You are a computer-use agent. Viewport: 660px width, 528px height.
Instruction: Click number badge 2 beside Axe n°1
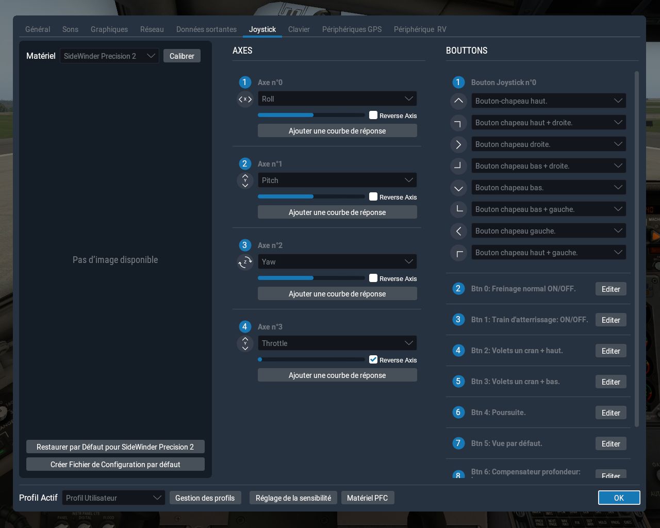pos(245,163)
